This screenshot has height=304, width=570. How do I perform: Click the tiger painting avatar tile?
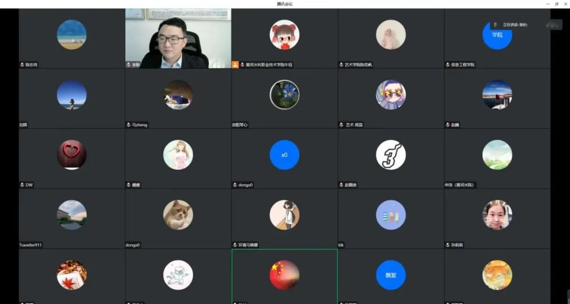(x=497, y=275)
